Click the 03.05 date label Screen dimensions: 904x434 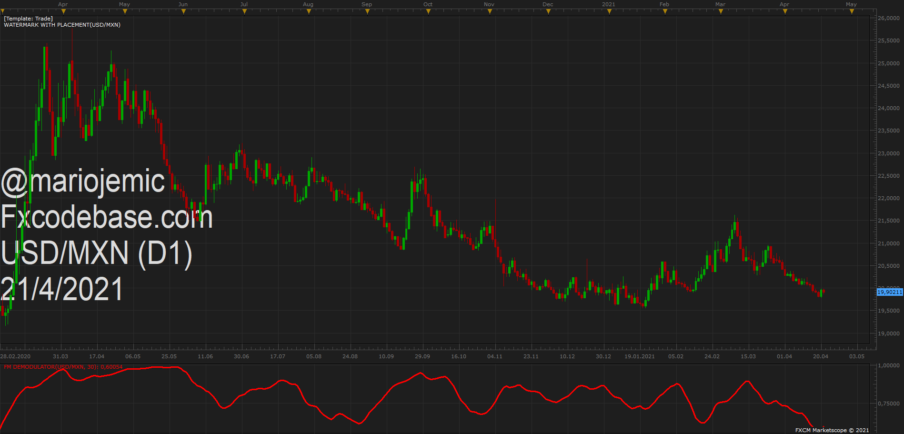857,356
